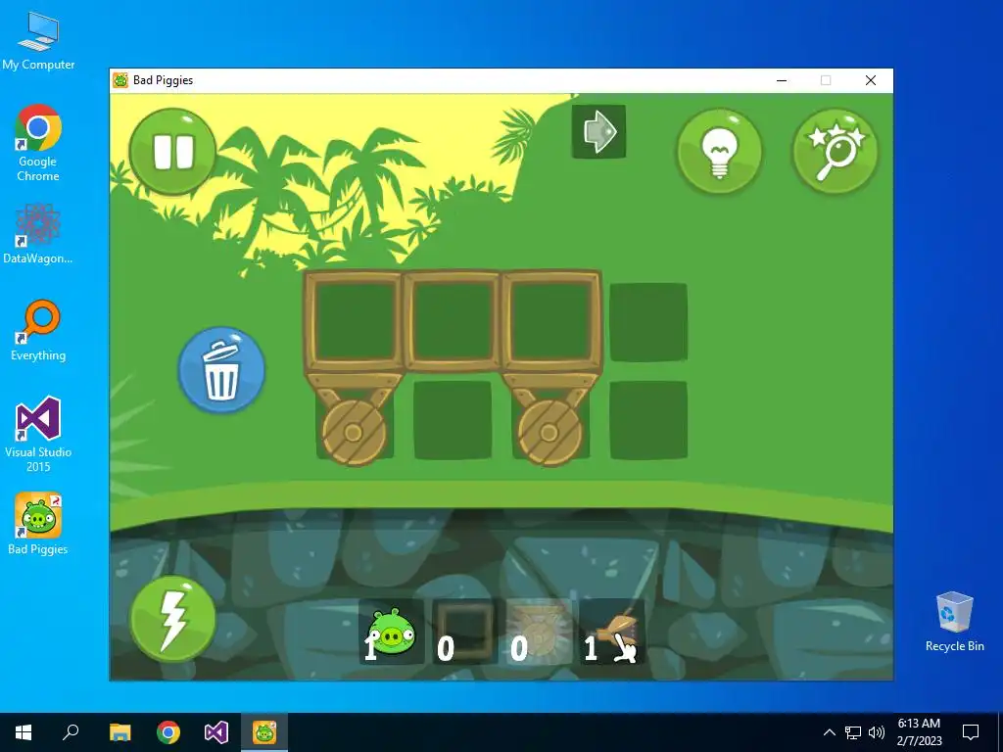Open the network status tray icon
Viewport: 1003px width, 752px height.
(853, 732)
